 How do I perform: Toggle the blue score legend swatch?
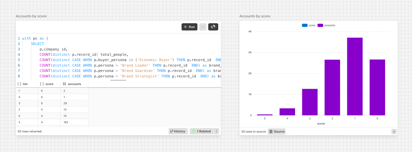coord(305,25)
